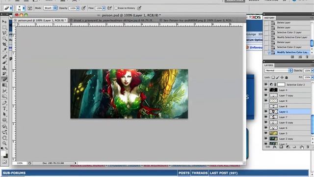The height and width of the screenshot is (177, 314).
Task: Open the Layers panel Fill arrow
Action: 312,77
